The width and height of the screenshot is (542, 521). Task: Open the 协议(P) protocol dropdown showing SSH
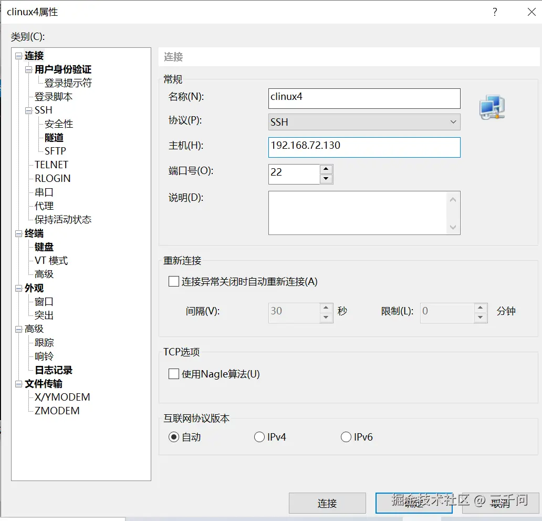(x=452, y=121)
